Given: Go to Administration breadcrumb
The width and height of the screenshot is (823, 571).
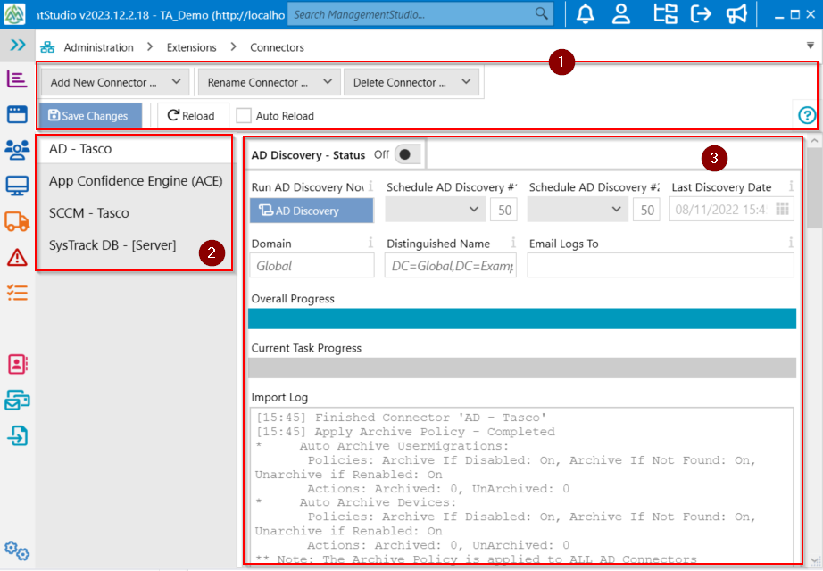Looking at the screenshot, I should pos(99,47).
